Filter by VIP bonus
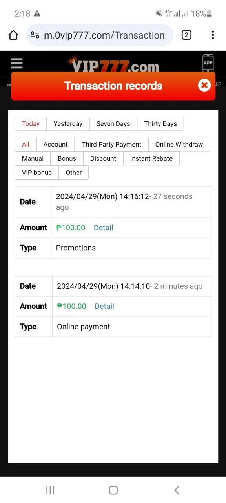The image size is (226, 503). click(37, 173)
